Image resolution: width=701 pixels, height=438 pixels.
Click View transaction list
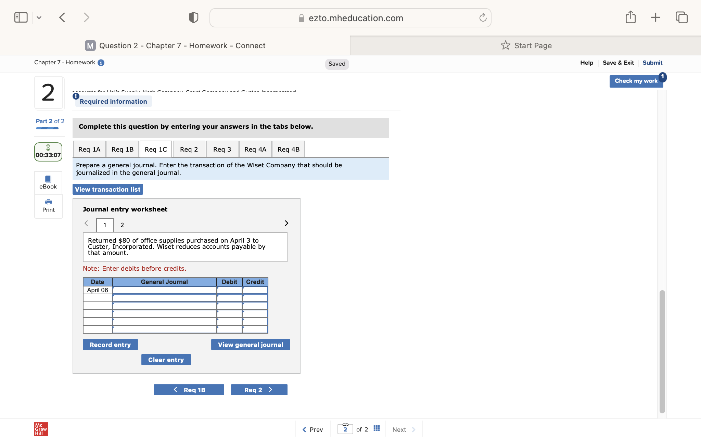[x=107, y=189]
